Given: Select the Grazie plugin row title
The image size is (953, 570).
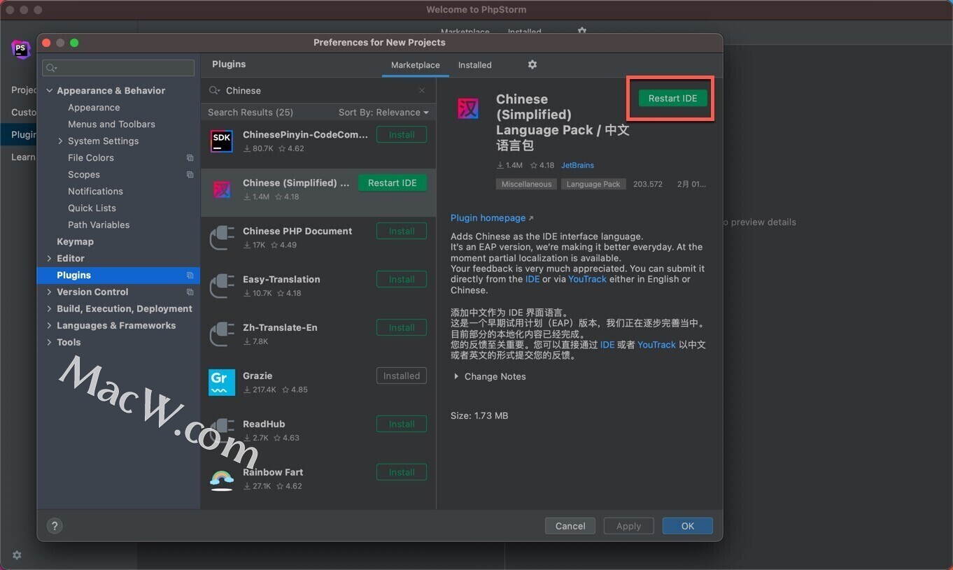Looking at the screenshot, I should tap(257, 376).
